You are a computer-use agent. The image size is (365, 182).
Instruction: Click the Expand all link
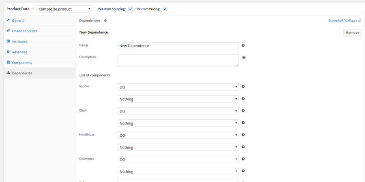click(335, 21)
